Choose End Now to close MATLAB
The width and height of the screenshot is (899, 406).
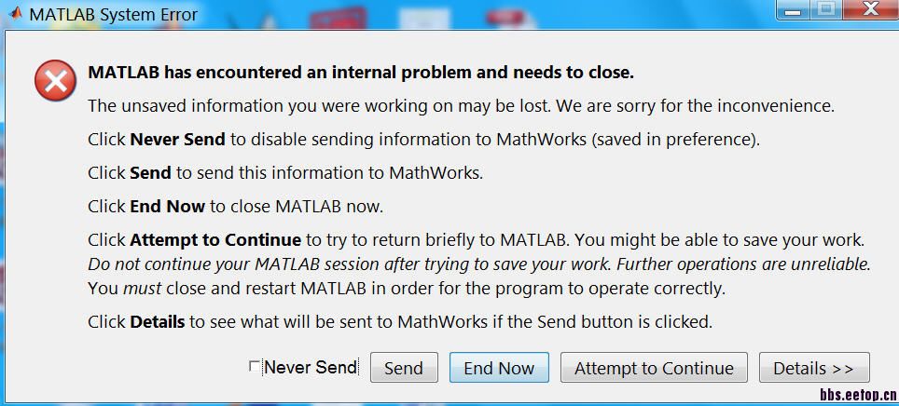pos(499,368)
